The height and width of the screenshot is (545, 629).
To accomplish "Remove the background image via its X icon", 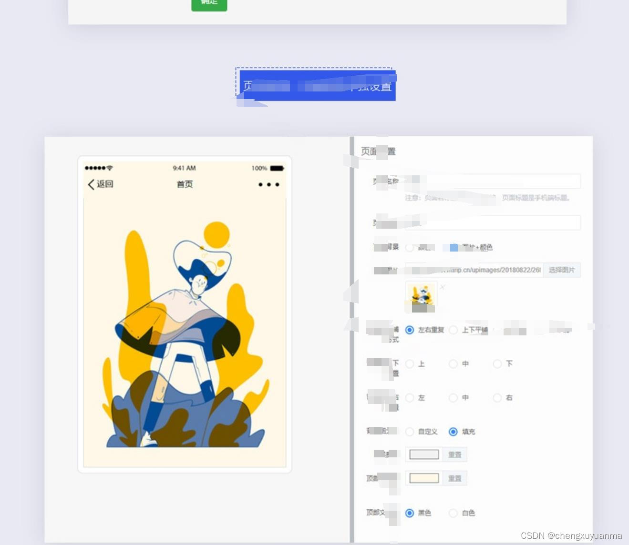I will click(443, 287).
